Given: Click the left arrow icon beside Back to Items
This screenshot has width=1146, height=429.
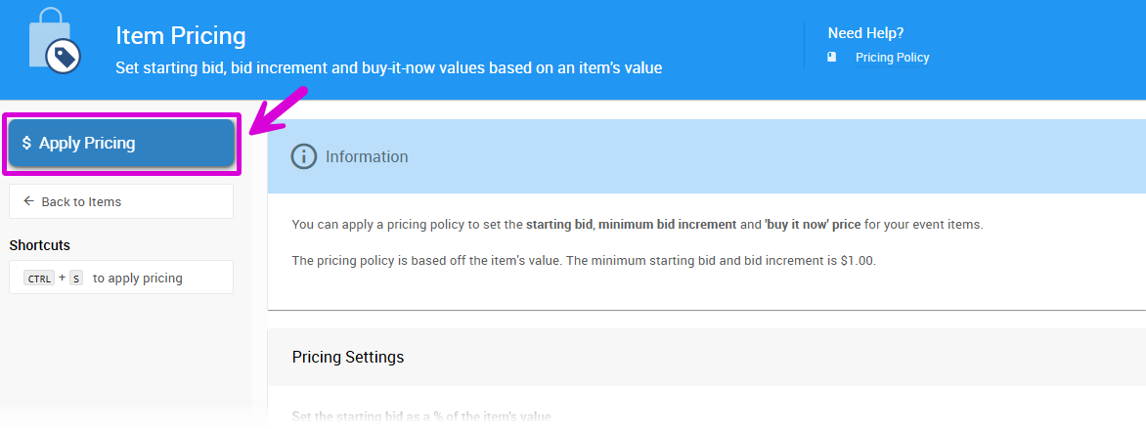Looking at the screenshot, I should coord(28,201).
